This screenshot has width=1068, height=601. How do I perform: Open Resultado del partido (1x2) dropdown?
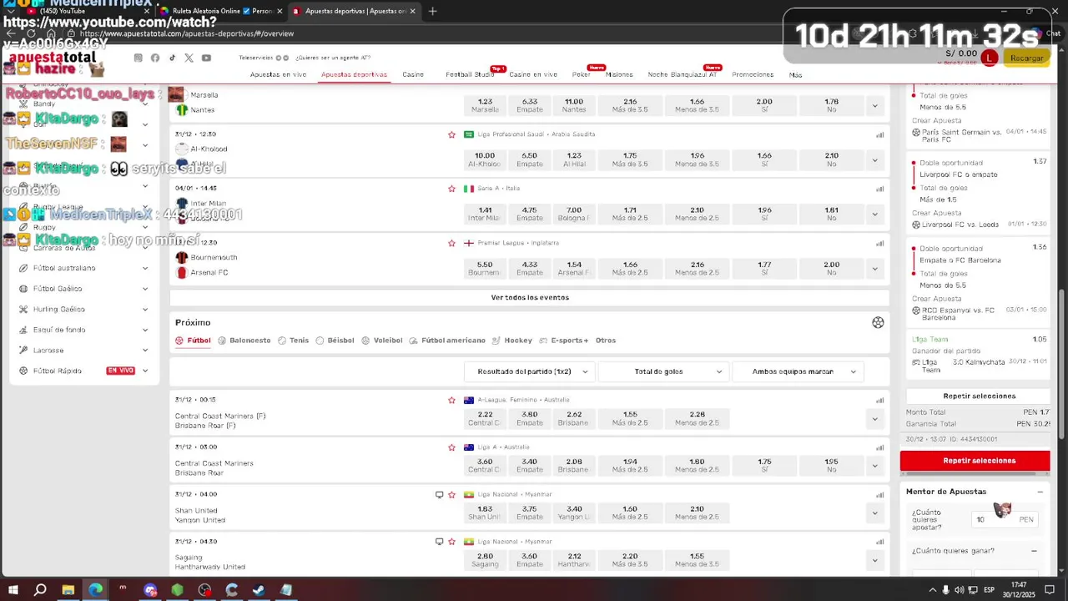tap(530, 371)
